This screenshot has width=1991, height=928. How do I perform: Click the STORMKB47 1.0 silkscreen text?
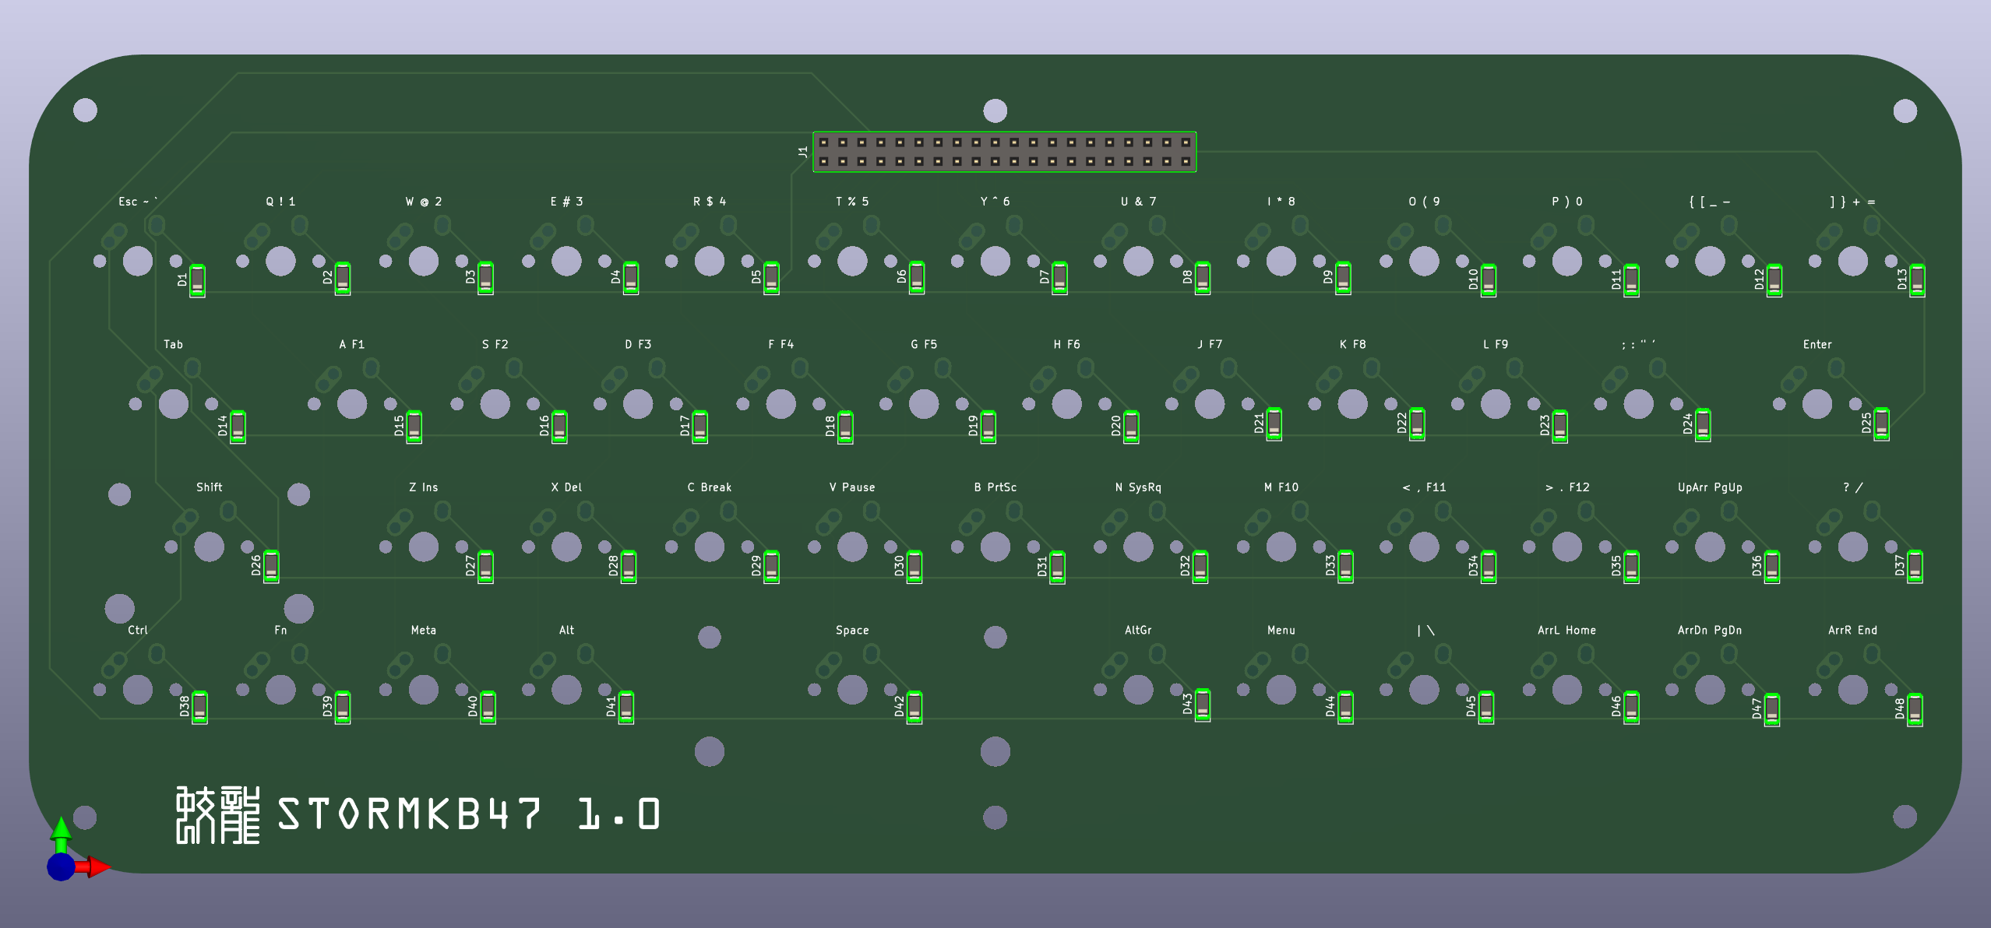click(469, 814)
